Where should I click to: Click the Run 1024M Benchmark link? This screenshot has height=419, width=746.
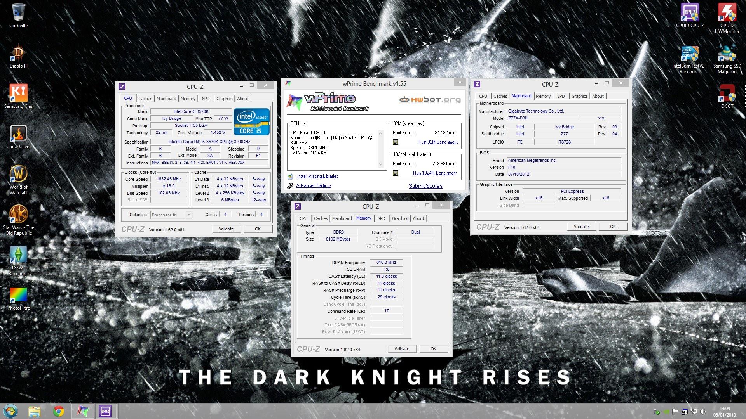point(435,173)
